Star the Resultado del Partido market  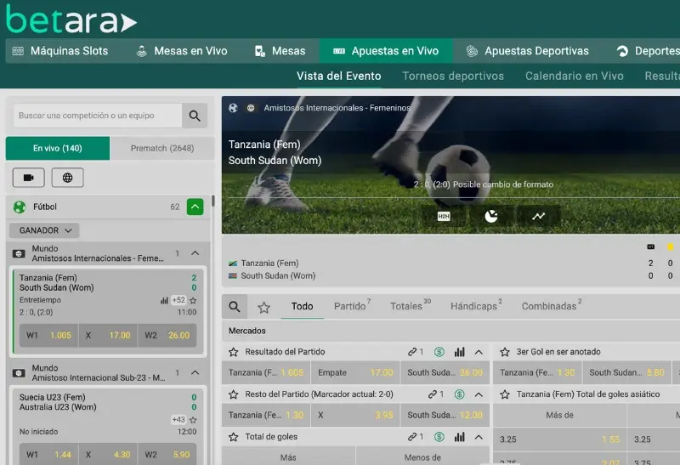(233, 352)
